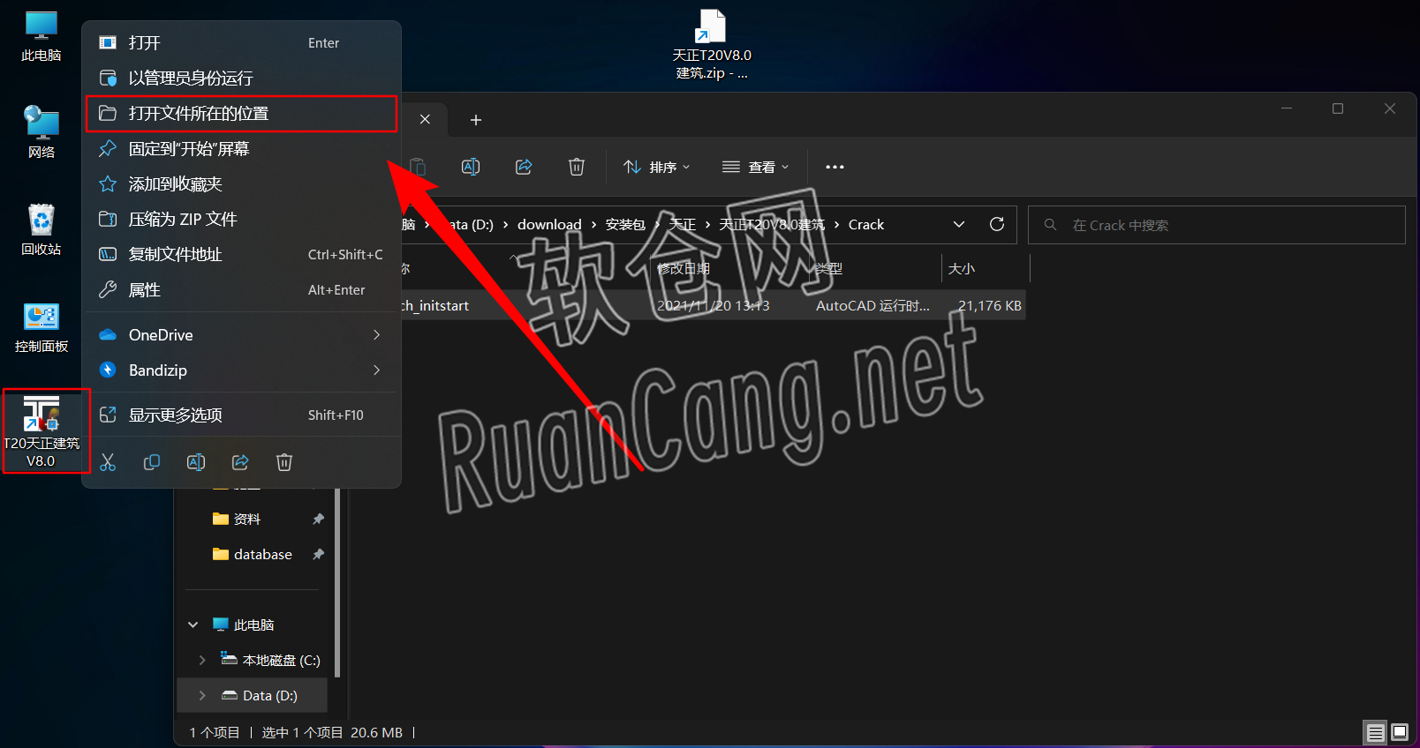Viewport: 1420px width, 748px height.
Task: Expand the OneDrive submenu
Action: (241, 334)
